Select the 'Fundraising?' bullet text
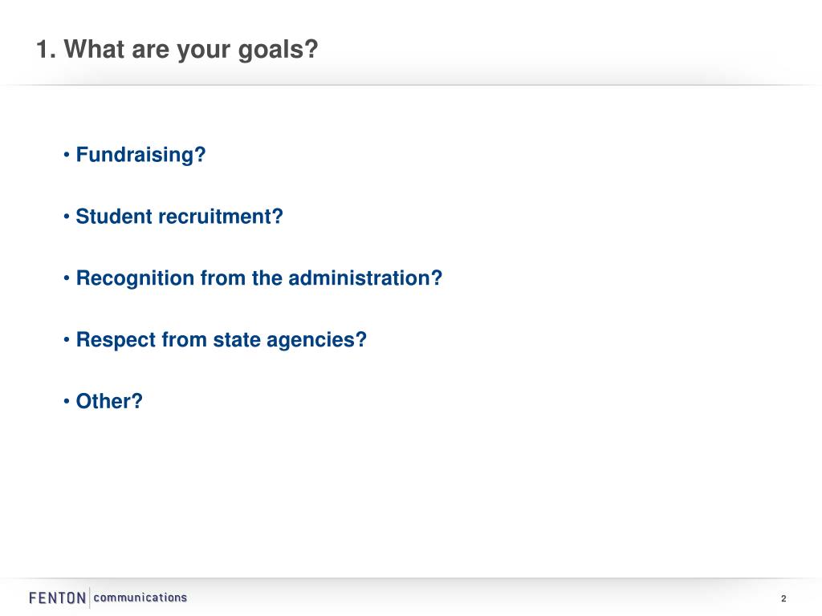 (x=140, y=155)
